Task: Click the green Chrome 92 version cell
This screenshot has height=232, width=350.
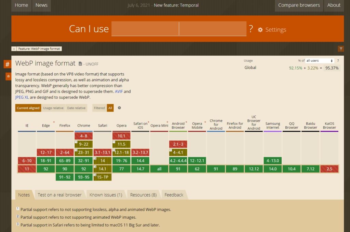Action: tap(84, 169)
